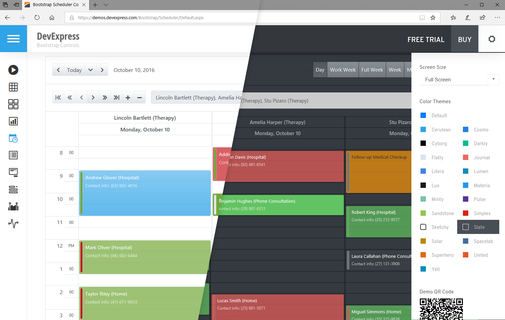This screenshot has height=320, width=505.
Task: Select the Card View demo icon
Action: coord(13,104)
